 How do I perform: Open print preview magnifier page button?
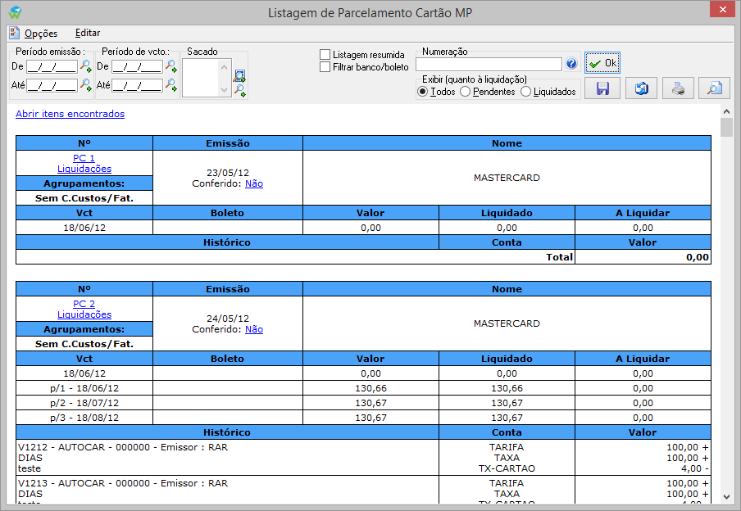715,88
